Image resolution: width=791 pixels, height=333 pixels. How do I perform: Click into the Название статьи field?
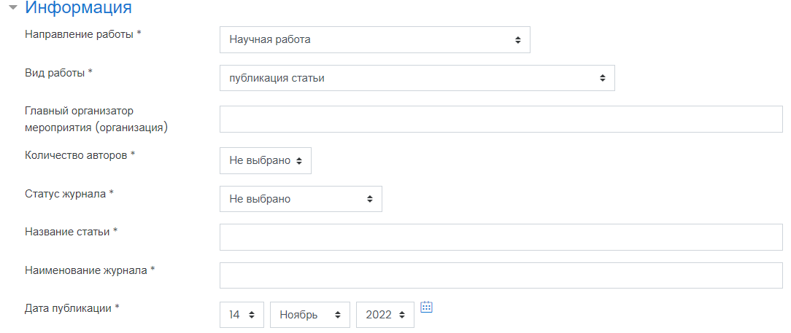coord(501,237)
